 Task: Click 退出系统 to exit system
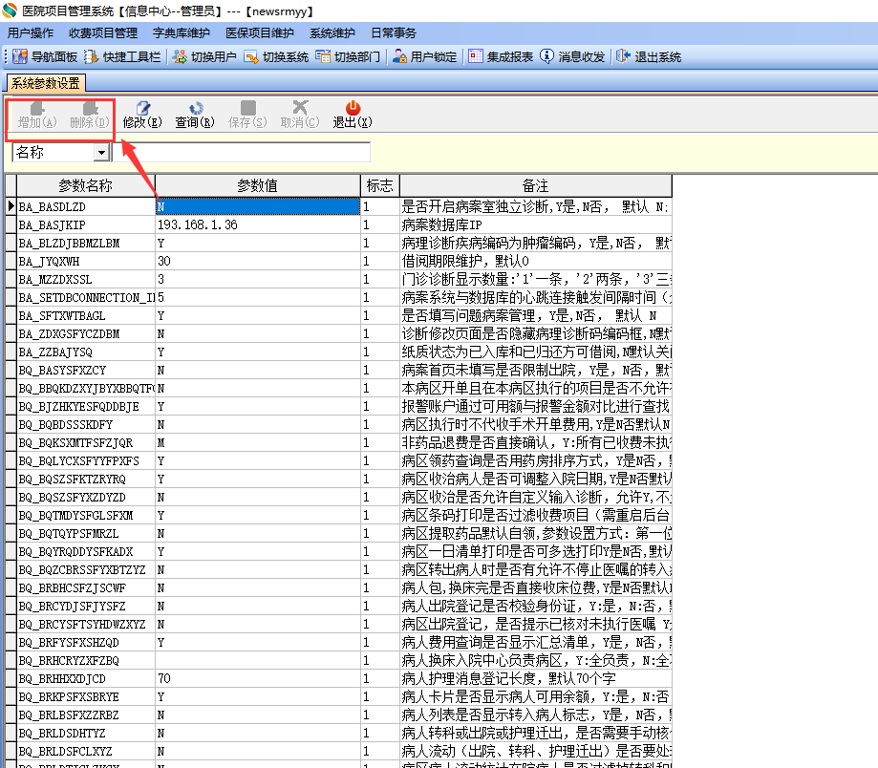click(x=649, y=56)
